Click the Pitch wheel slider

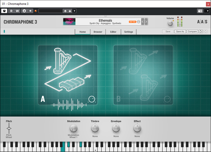pyautogui.click(x=9, y=129)
